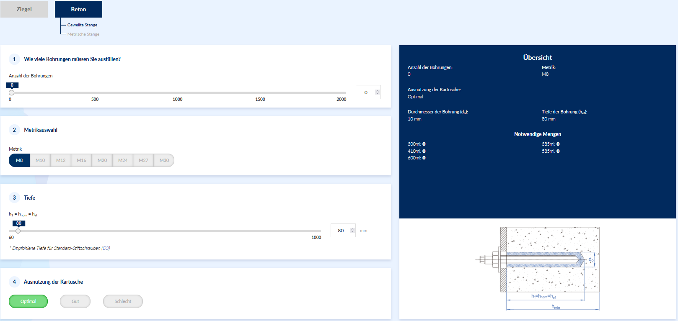This screenshot has height=321, width=678.
Task: Switch to the Ziegel tab
Action: point(24,9)
